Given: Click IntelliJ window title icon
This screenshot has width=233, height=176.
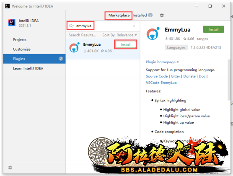Looking at the screenshot, I should 8,6.
